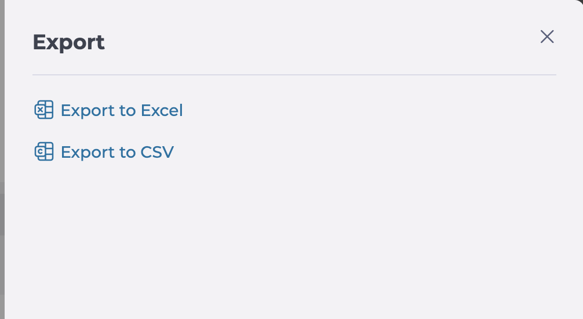This screenshot has width=583, height=319.
Task: Click the horizontal divider under Export title
Action: pos(294,75)
